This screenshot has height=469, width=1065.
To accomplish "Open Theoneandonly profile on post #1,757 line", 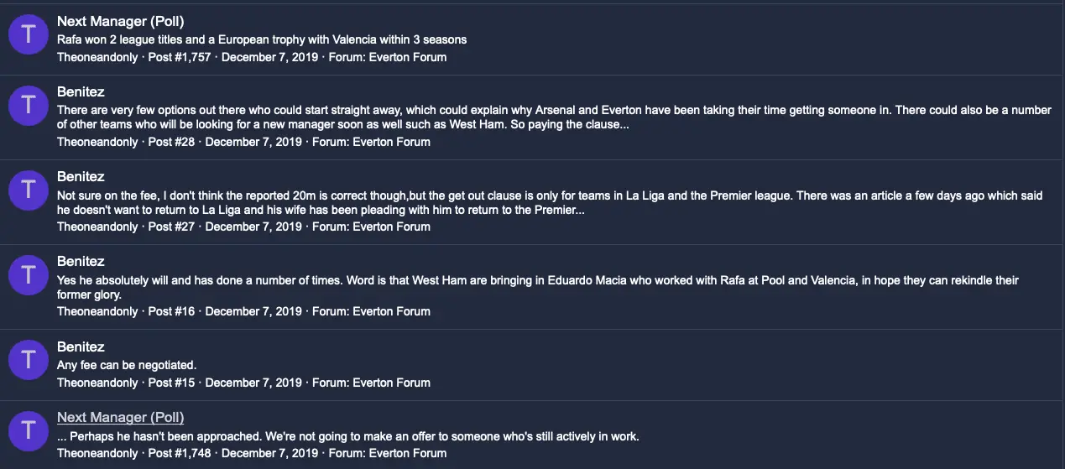I will 97,57.
